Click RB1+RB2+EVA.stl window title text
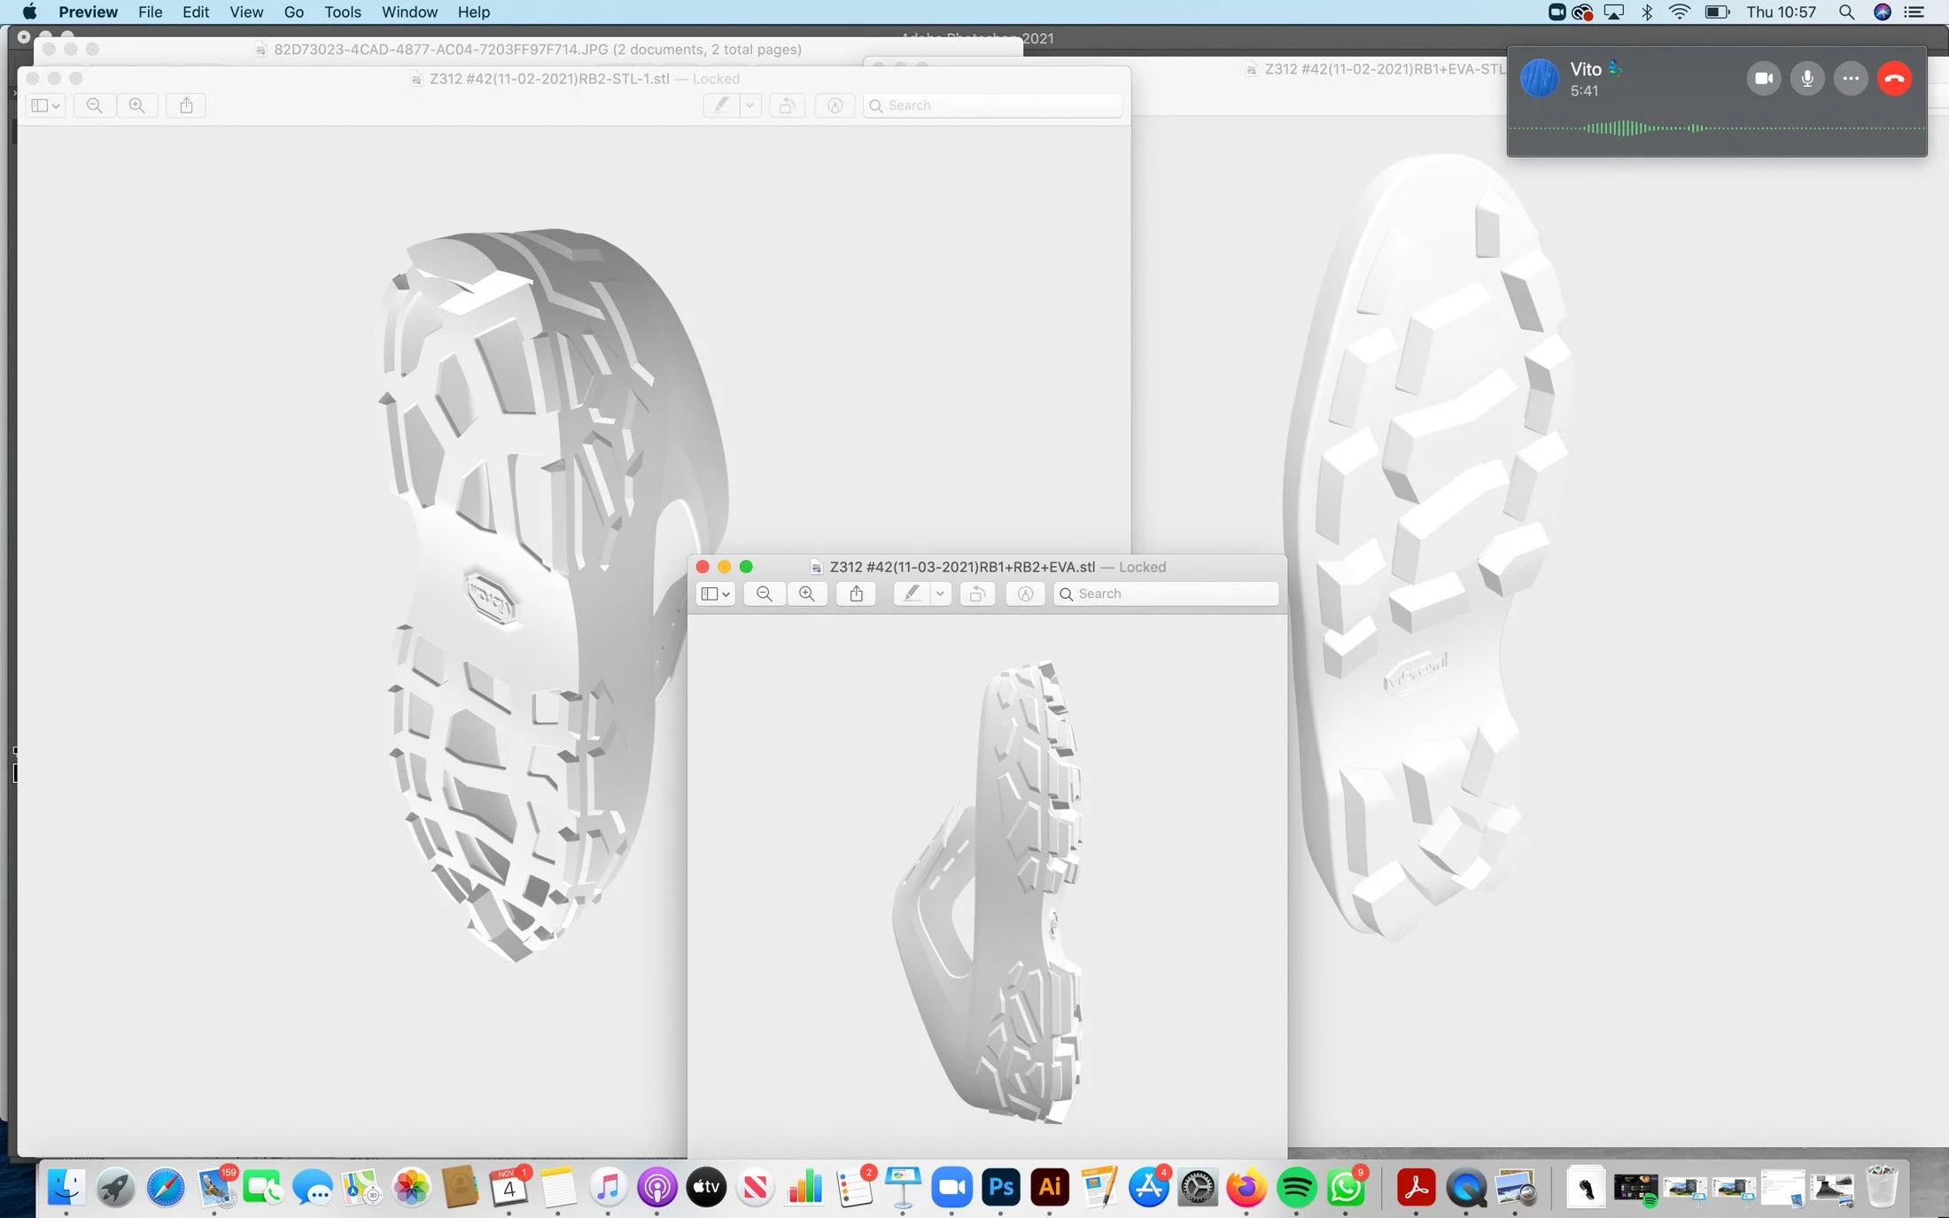This screenshot has width=1949, height=1218. (962, 567)
